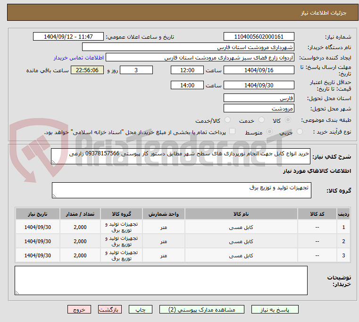The image size is (359, 322).
Task: Click تجهیزات تولید و توزیع برق in row 3
Action: (x=122, y=255)
